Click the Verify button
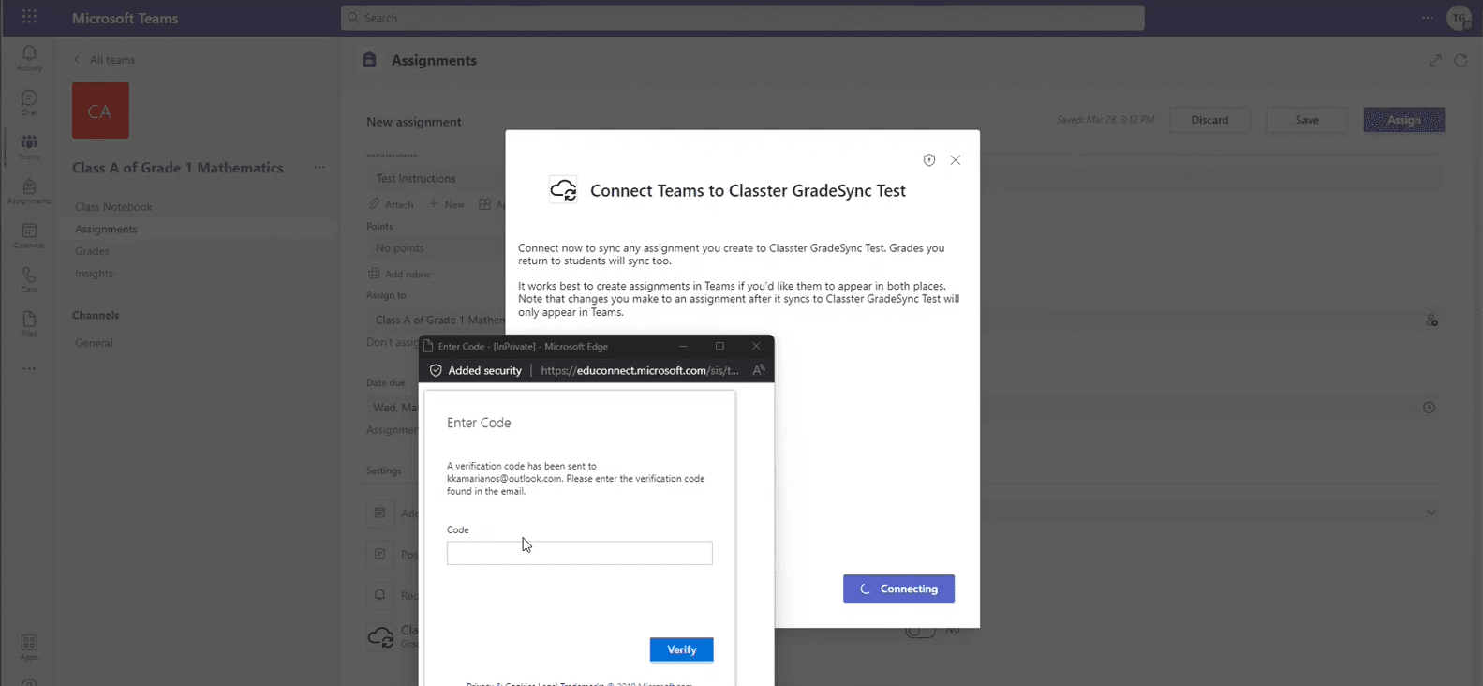Viewport: 1483px width, 686px height. [681, 649]
